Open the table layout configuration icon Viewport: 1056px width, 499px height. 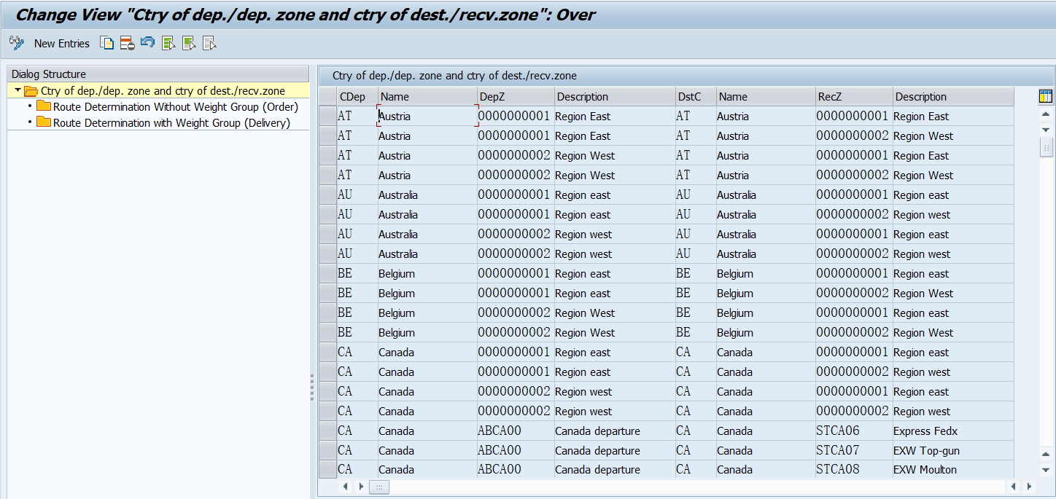[1046, 95]
